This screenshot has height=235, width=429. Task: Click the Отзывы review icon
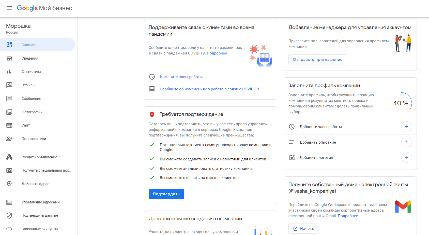(9, 85)
